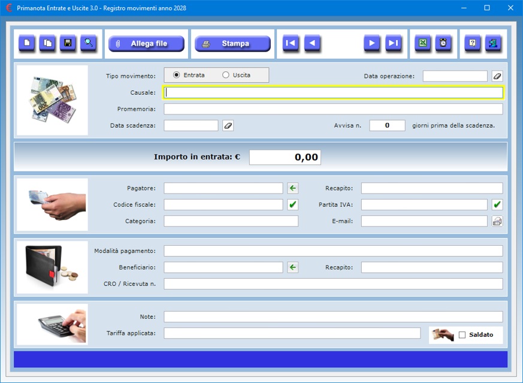523x383 pixels.
Task: Click the hand holding cash picture
Action: [52, 204]
